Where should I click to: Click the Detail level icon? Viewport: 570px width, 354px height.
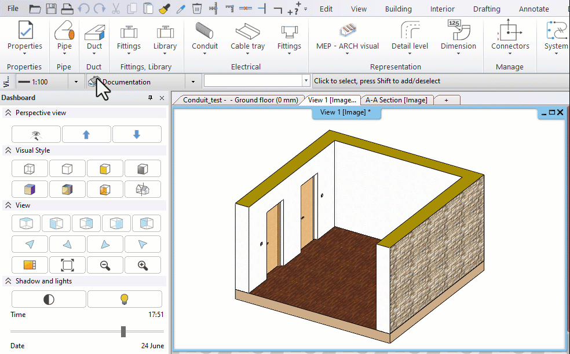pos(410,32)
